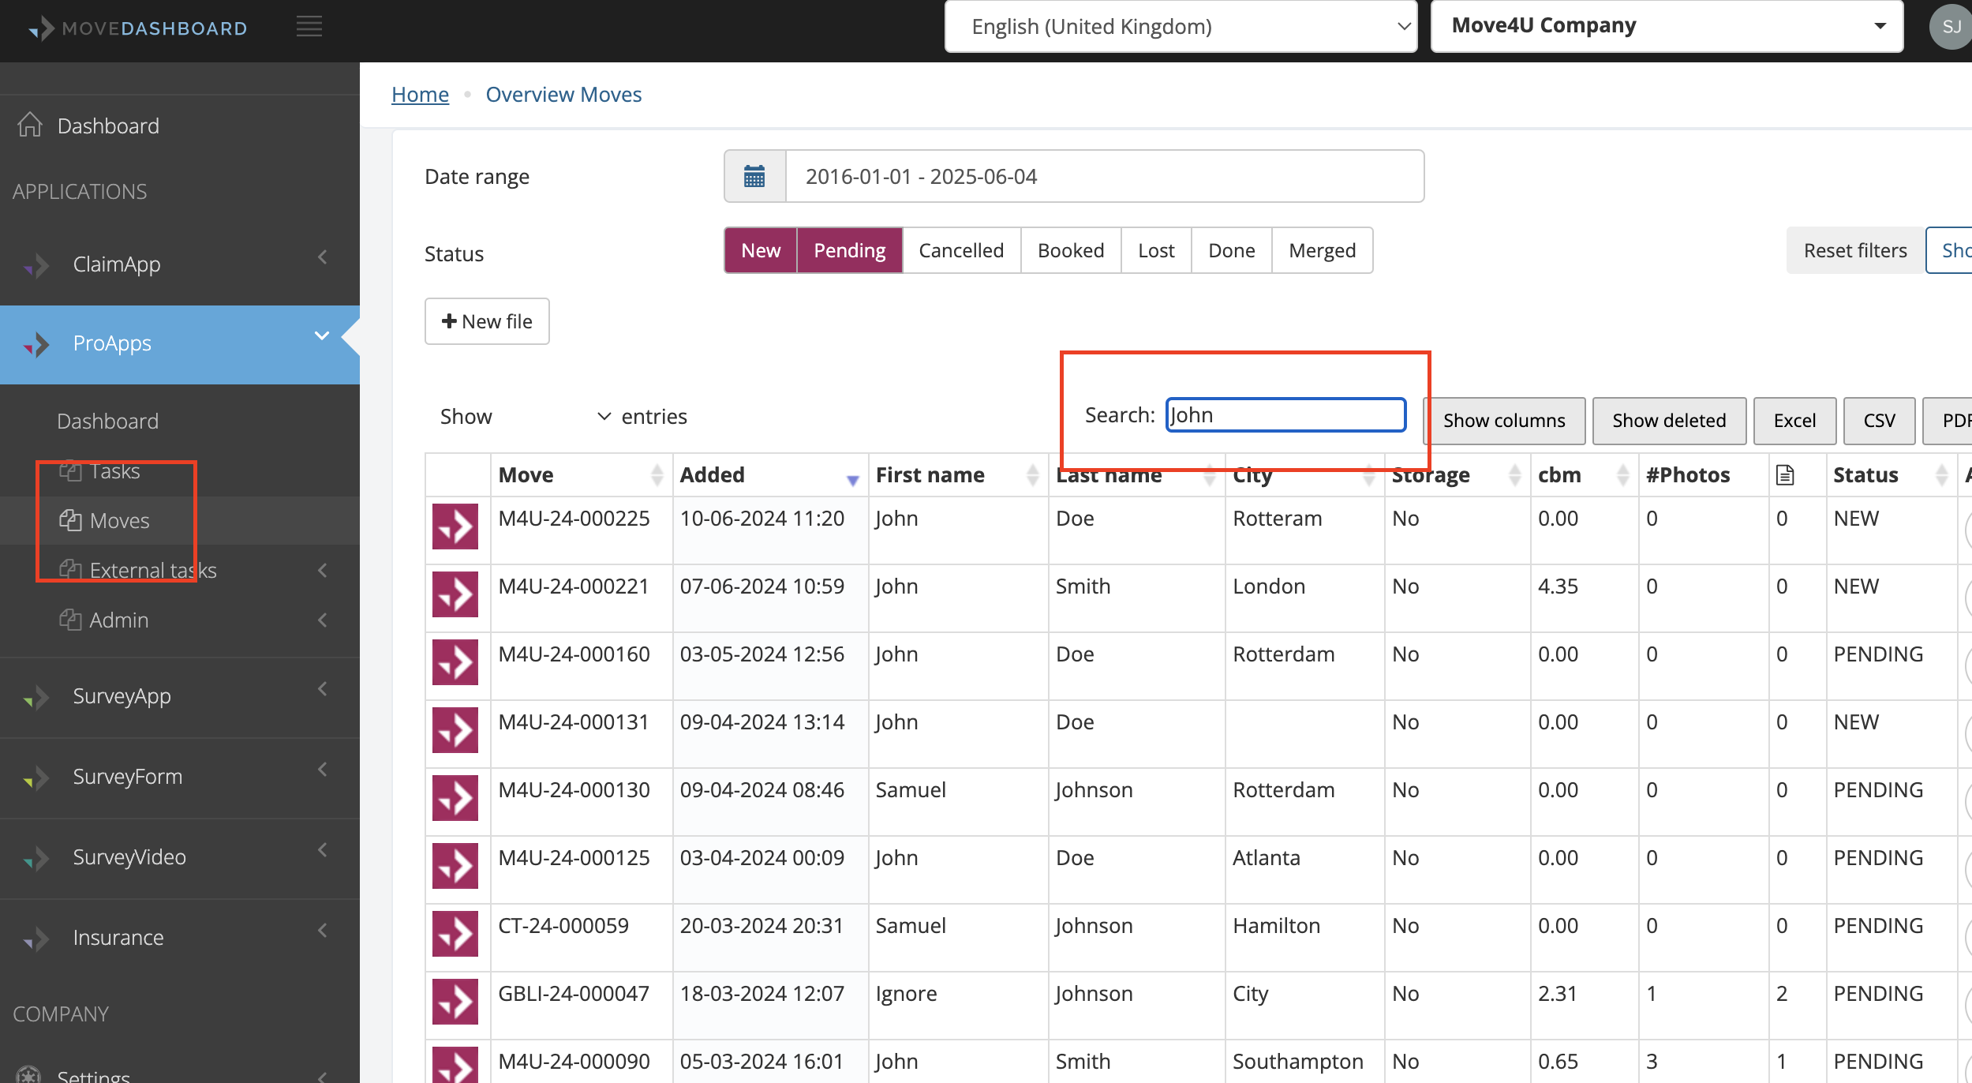Screen dimensions: 1972x1083
Task: Sort by Move column arrows
Action: click(657, 474)
